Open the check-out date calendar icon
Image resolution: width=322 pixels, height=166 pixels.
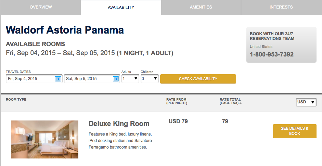(116, 79)
